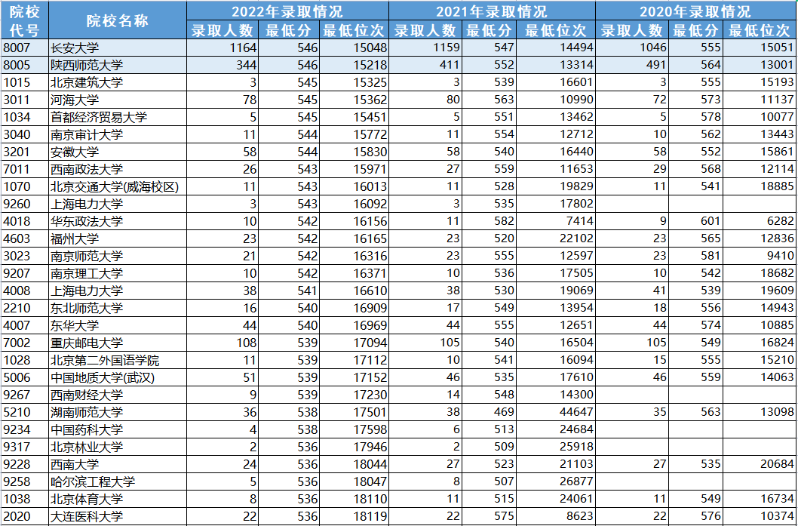Click the 2021年录取情况 header
Screen dimensions: 798x526
[x=492, y=11]
